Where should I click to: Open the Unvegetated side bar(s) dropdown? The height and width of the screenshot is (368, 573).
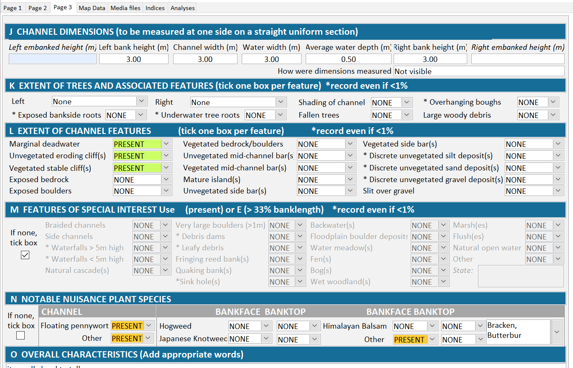coord(327,191)
